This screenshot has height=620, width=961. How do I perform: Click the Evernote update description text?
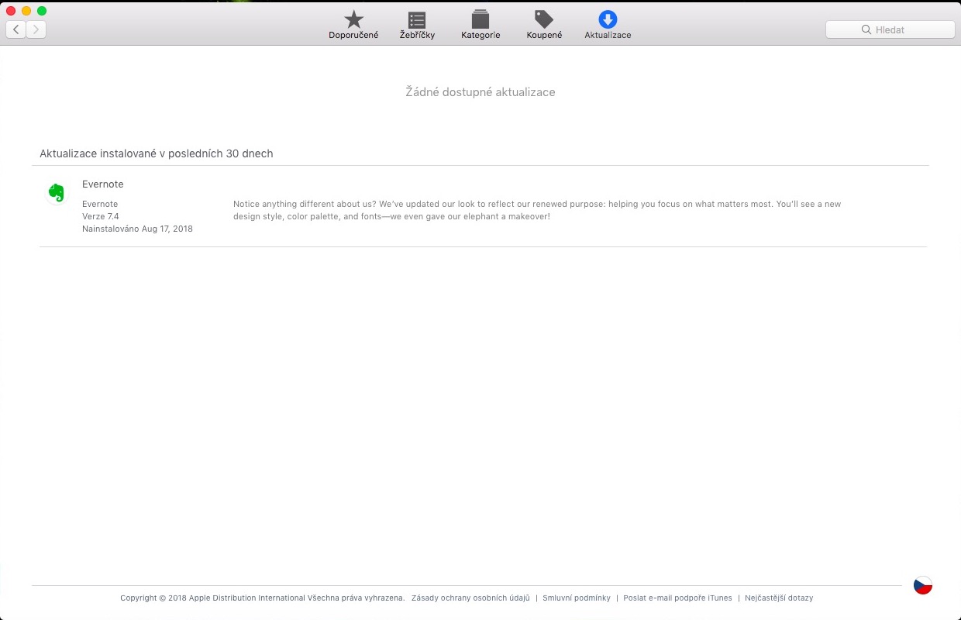(x=536, y=210)
